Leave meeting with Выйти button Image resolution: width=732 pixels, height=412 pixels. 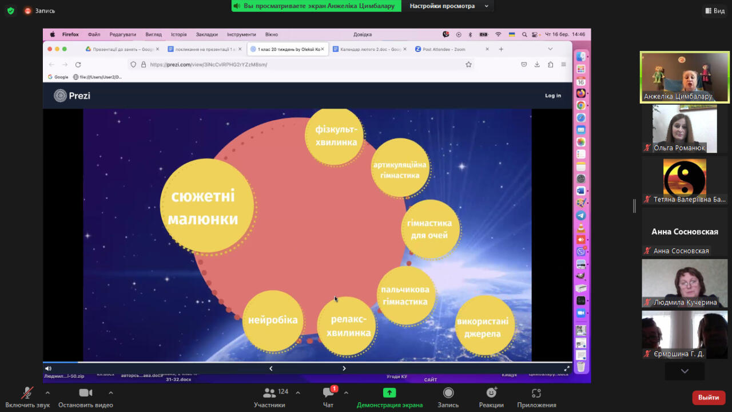coord(709,398)
